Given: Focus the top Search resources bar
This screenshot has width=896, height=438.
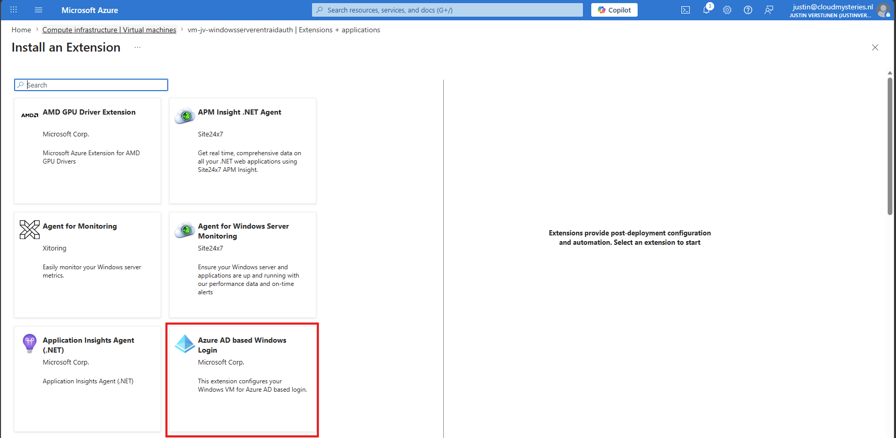Looking at the screenshot, I should (x=447, y=10).
